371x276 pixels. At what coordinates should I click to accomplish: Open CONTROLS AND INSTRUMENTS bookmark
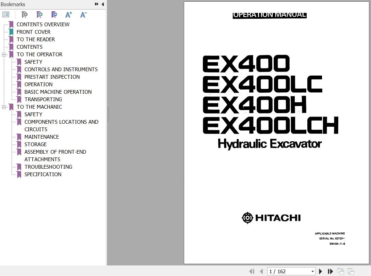click(x=61, y=70)
